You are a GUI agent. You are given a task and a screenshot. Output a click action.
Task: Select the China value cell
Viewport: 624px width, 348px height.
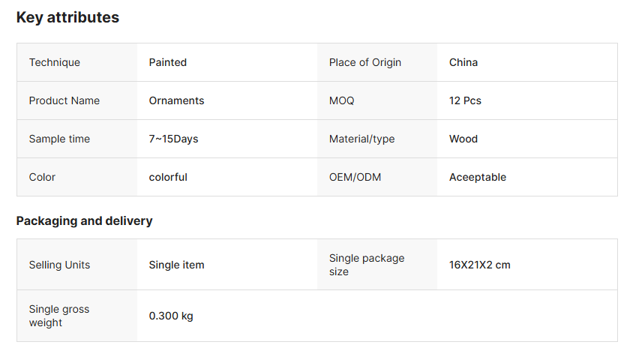coord(527,62)
